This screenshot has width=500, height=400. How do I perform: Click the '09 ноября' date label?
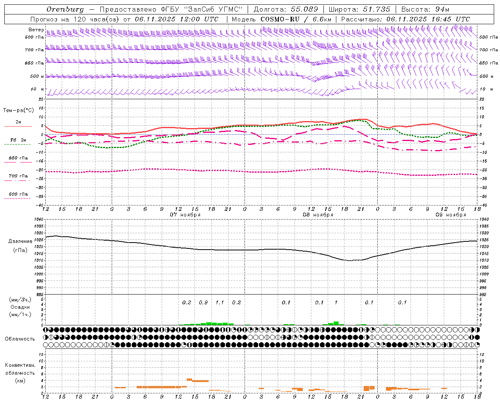(451, 215)
